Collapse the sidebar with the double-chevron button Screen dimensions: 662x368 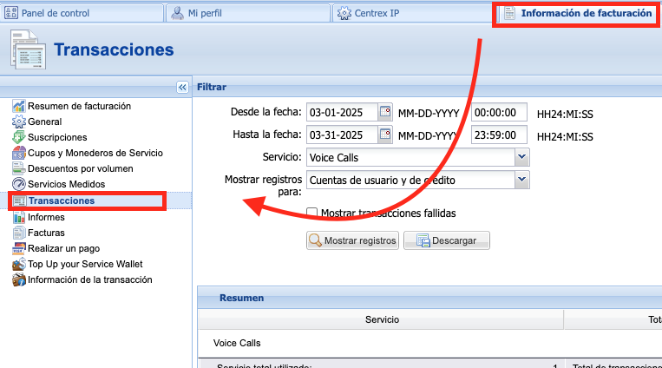tap(182, 88)
